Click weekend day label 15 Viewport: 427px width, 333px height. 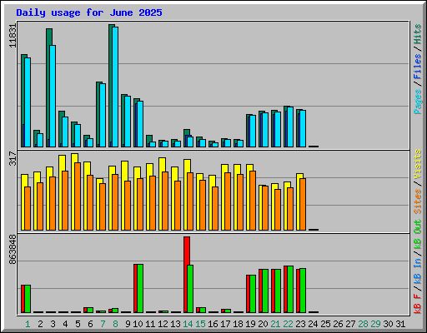[x=200, y=324]
